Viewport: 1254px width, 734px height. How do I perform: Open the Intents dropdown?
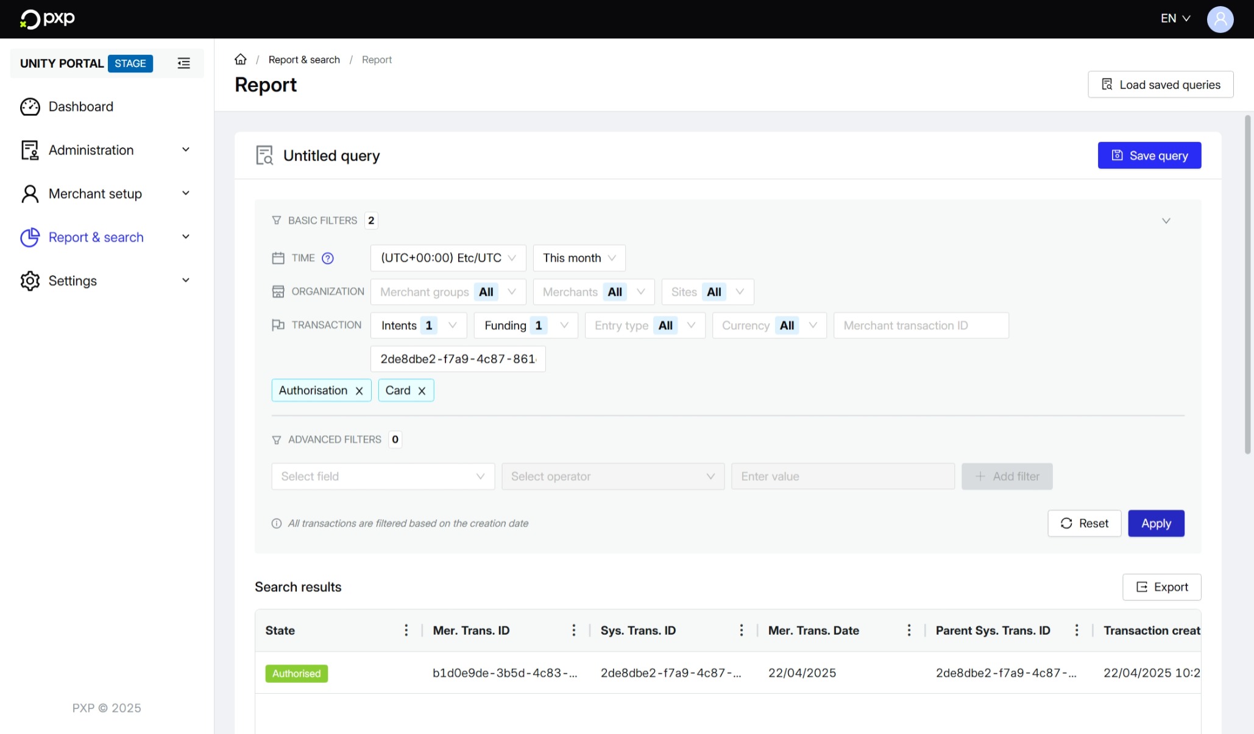click(419, 326)
